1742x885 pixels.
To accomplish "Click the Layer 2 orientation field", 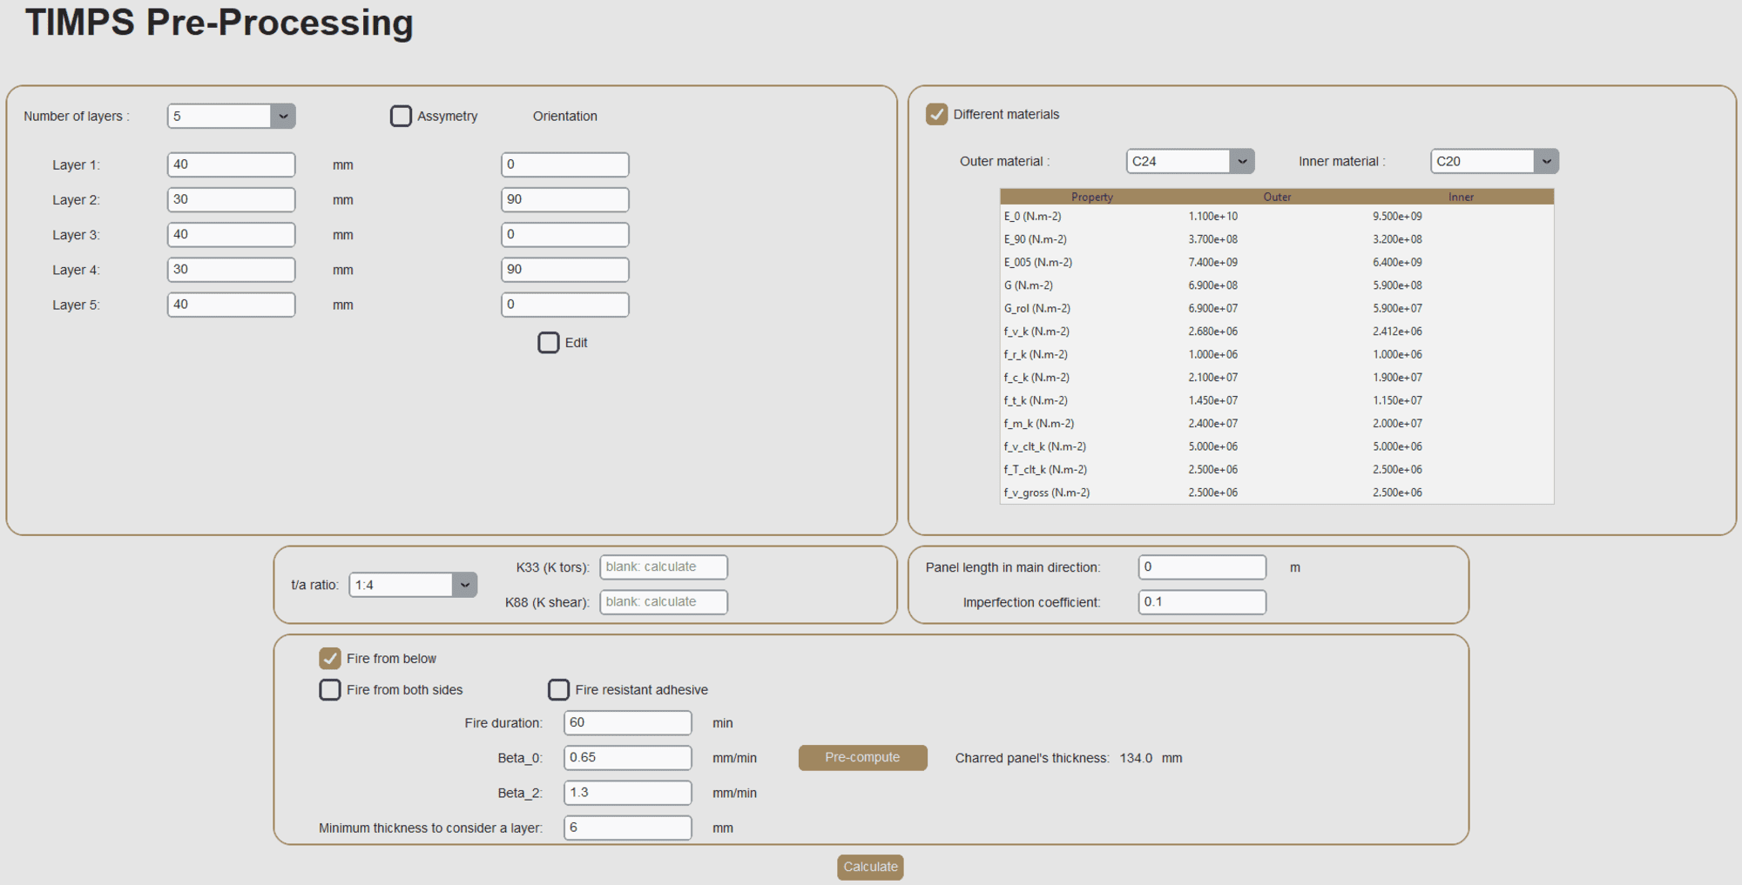I will 565,199.
